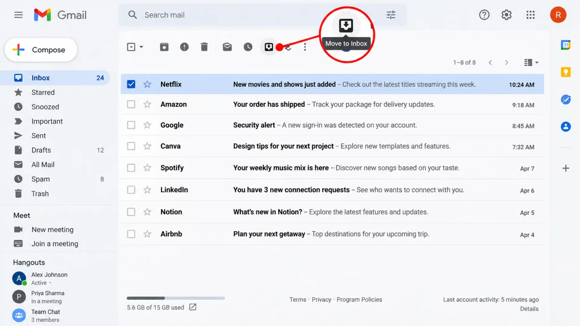The height and width of the screenshot is (326, 580).
Task: Open the Amazon order shipped email
Action: click(332, 104)
